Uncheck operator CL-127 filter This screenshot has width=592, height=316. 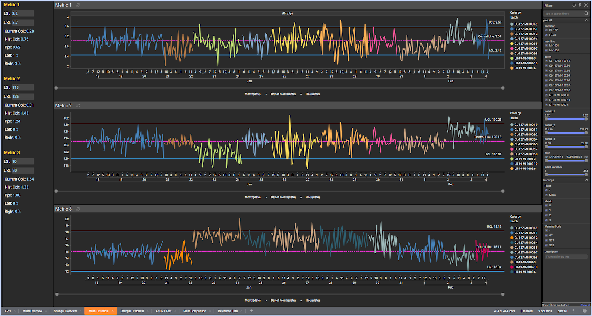[546, 30]
